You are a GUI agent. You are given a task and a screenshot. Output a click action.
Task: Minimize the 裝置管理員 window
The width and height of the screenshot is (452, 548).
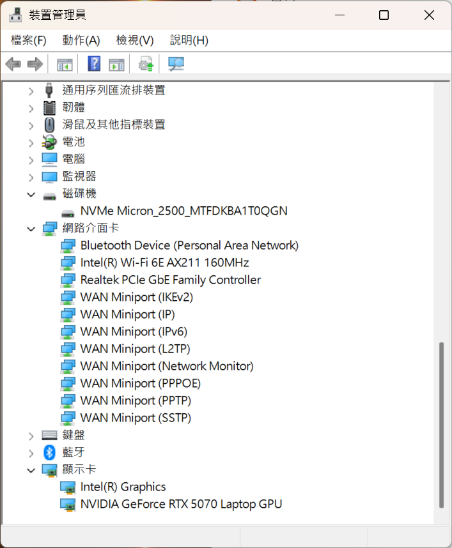click(339, 15)
